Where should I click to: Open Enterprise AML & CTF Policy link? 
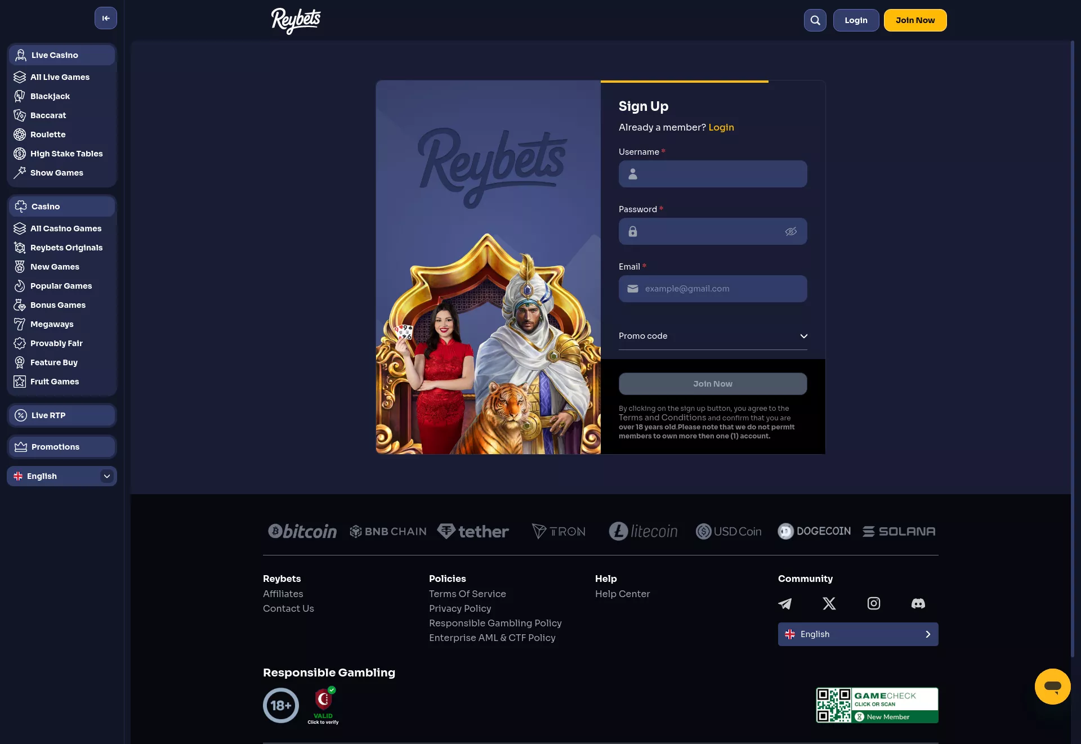tap(492, 638)
